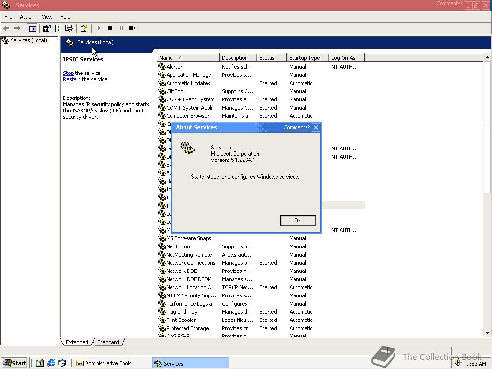Viewport: 492px width, 369px height.
Task: Click the ClipBook service gear icon
Action: point(161,91)
